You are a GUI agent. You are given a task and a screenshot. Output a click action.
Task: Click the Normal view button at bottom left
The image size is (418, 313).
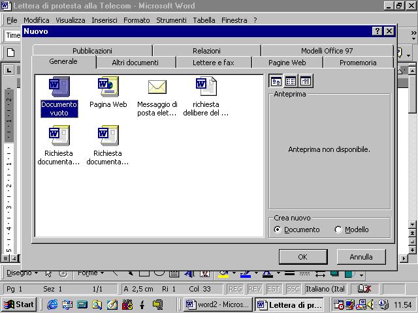pyautogui.click(x=6, y=258)
